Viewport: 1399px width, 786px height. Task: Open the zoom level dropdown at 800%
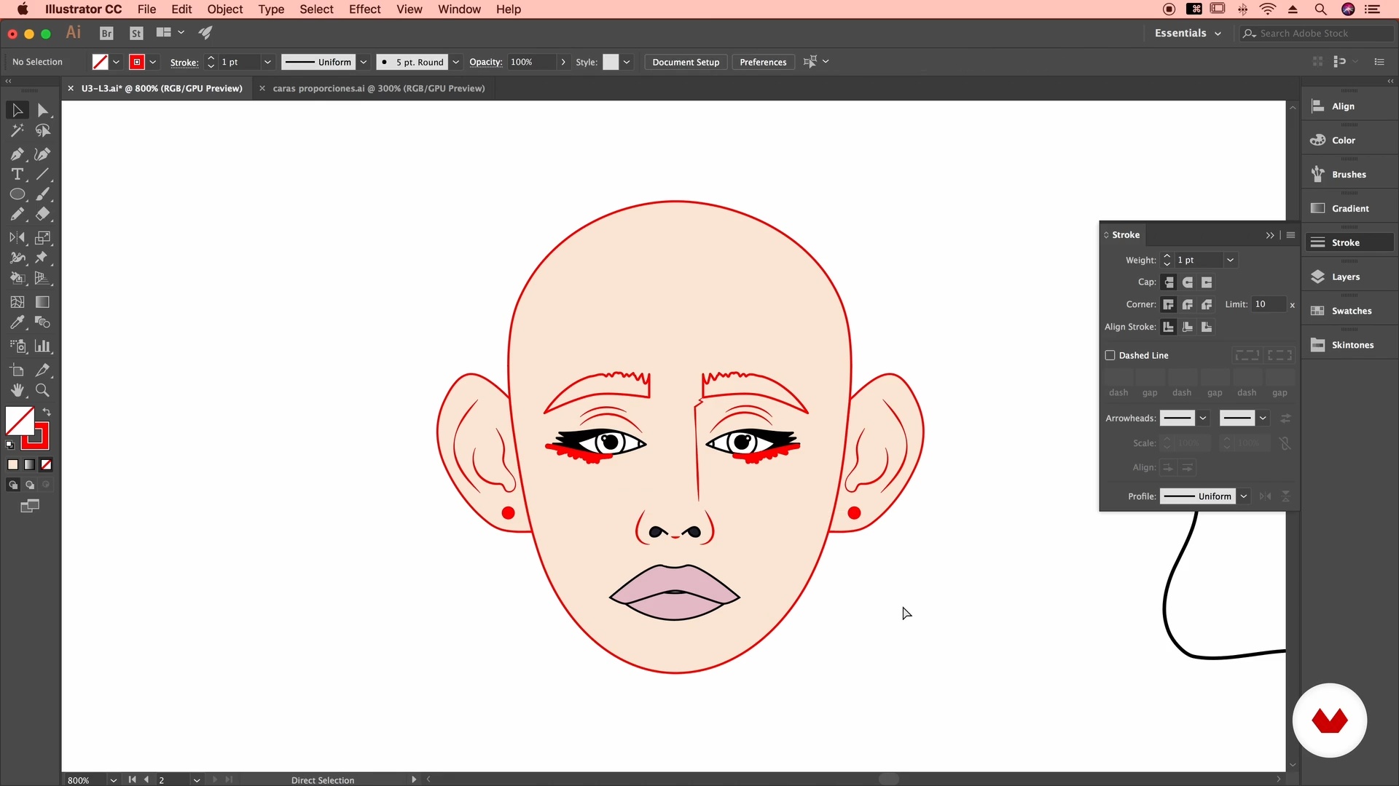pyautogui.click(x=113, y=780)
